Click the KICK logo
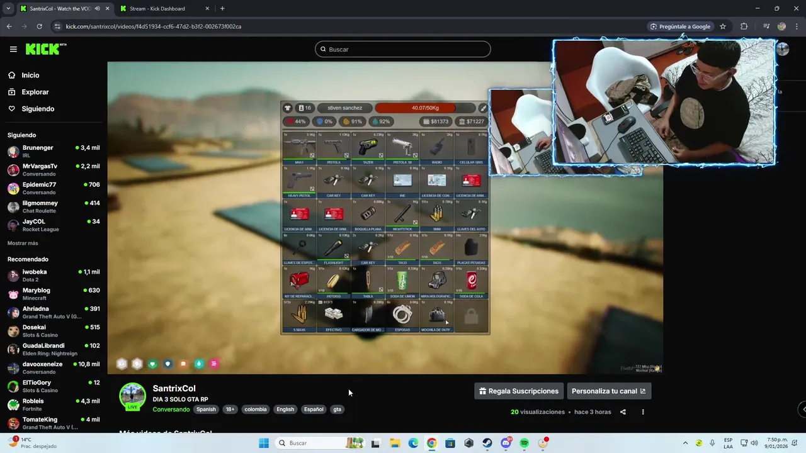Image resolution: width=806 pixels, height=453 pixels. click(x=45, y=49)
